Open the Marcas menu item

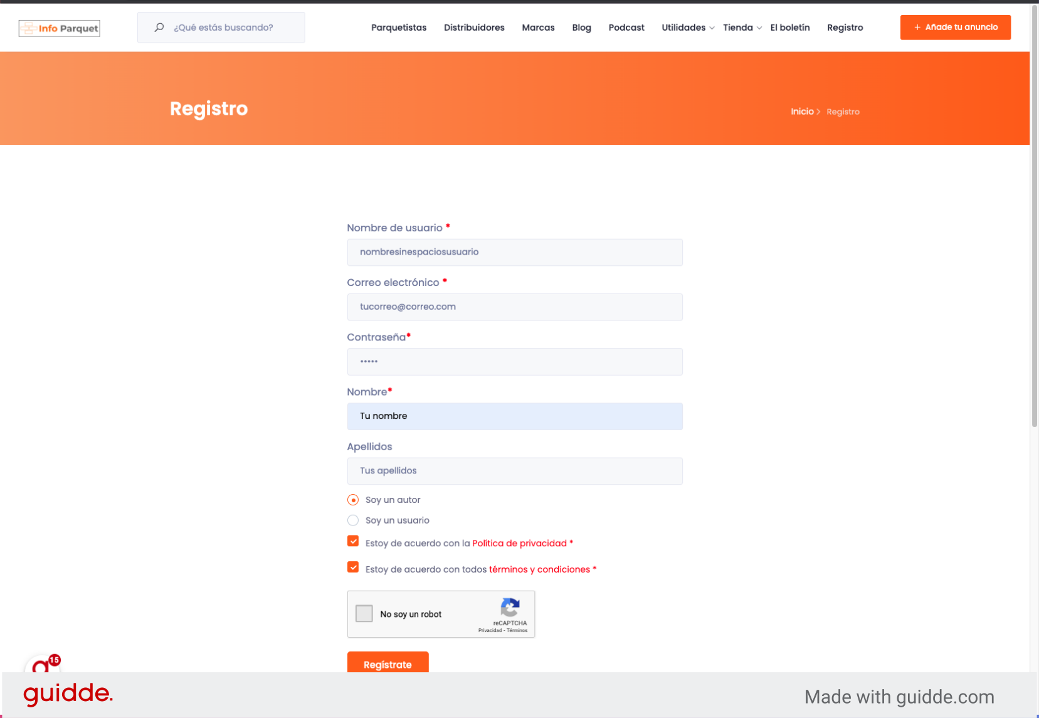tap(538, 28)
